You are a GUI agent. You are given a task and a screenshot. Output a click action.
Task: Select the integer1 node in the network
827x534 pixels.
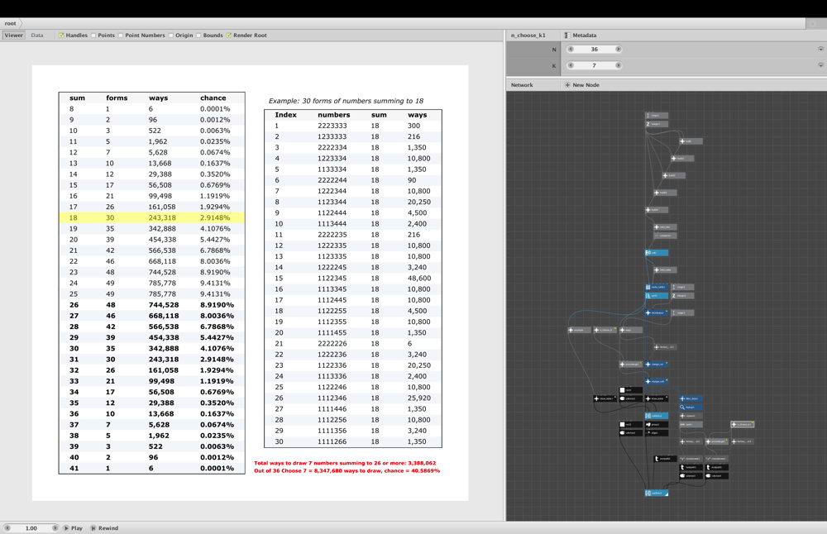(x=657, y=124)
